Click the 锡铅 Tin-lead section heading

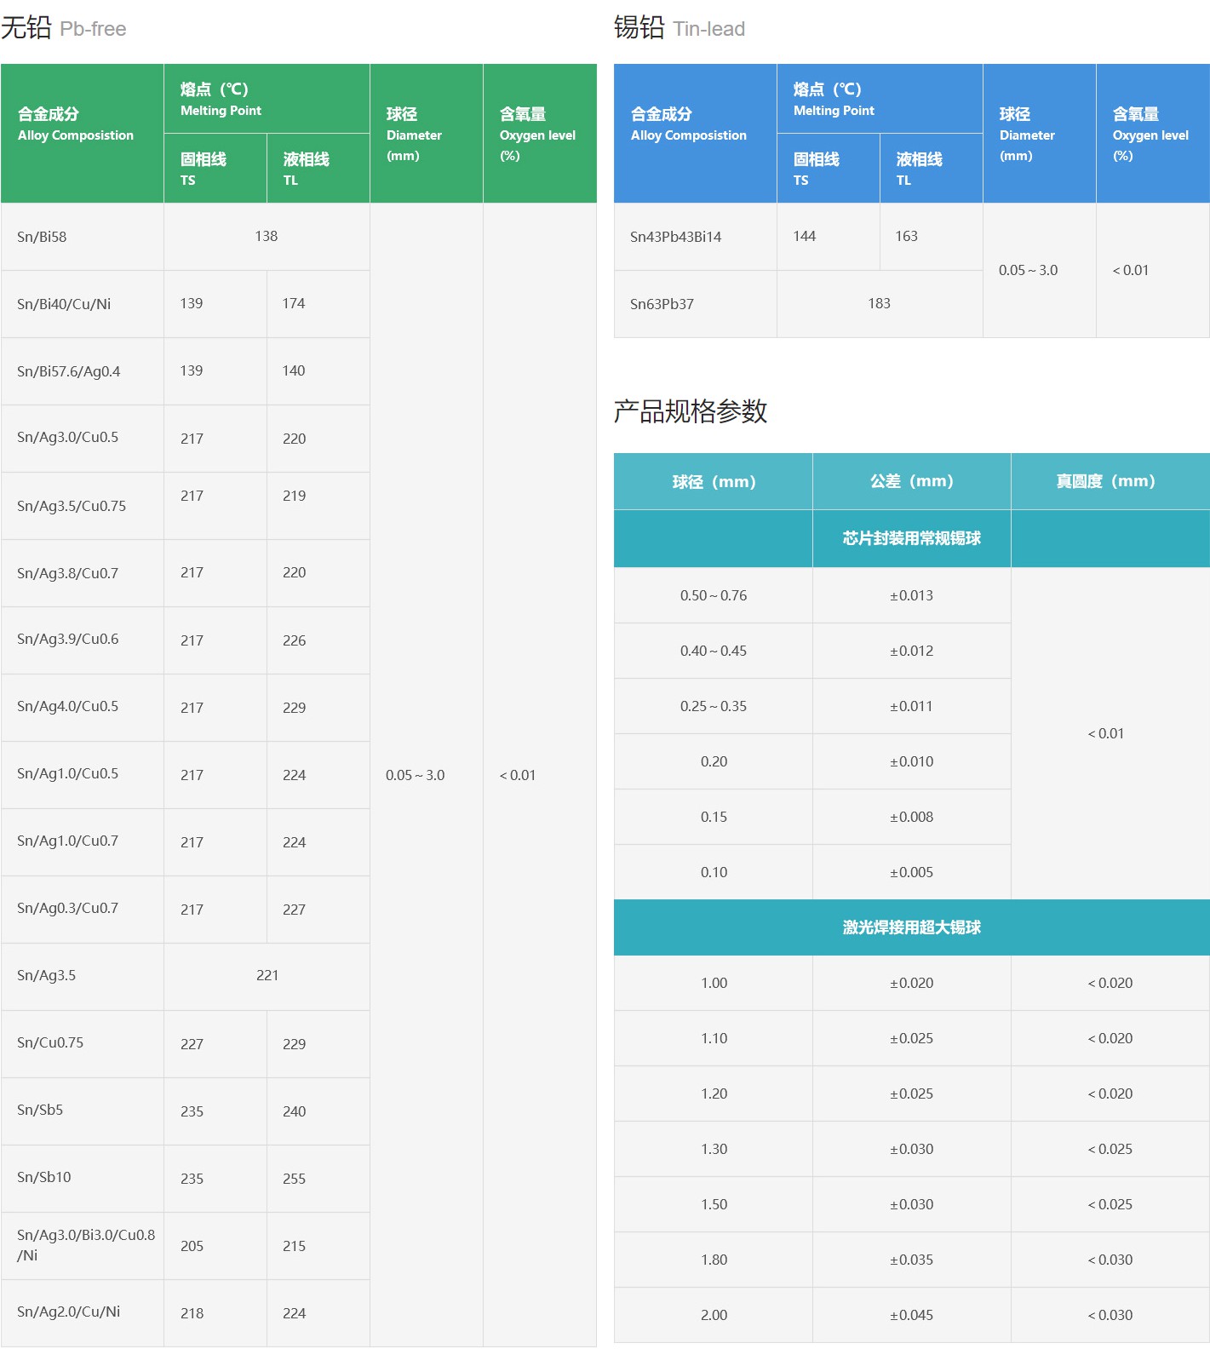(679, 28)
